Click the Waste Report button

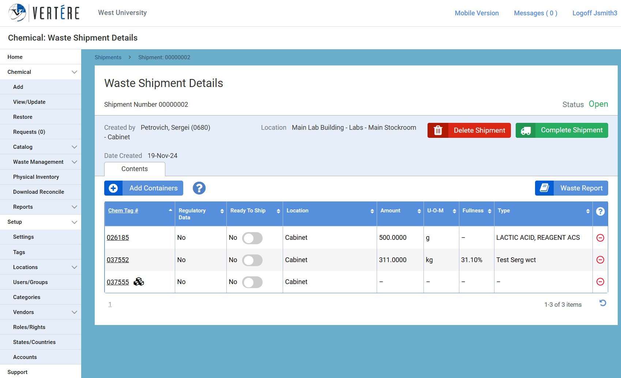click(x=572, y=188)
